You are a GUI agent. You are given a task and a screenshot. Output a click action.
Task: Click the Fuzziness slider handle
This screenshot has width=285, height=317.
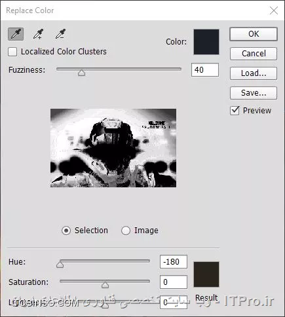(x=81, y=73)
